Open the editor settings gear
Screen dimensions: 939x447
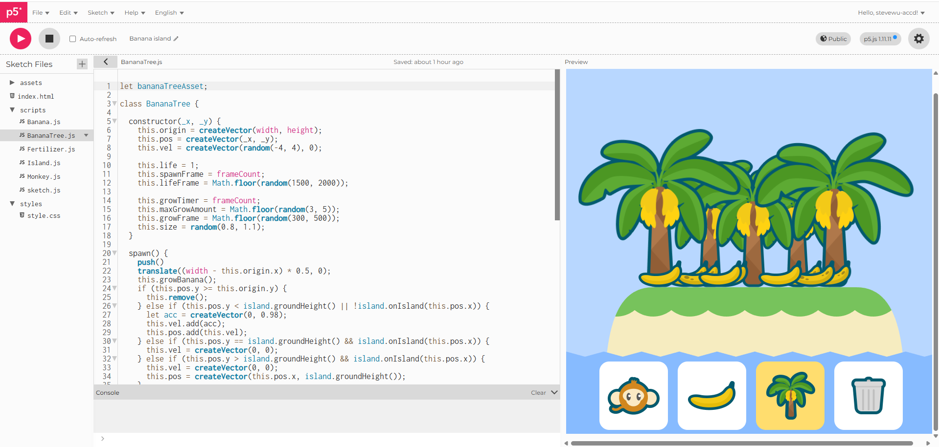coord(918,39)
